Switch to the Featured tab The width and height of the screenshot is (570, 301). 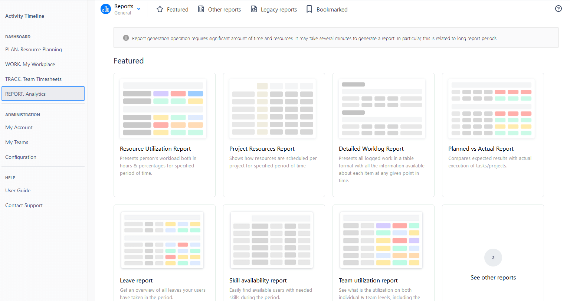(x=173, y=9)
